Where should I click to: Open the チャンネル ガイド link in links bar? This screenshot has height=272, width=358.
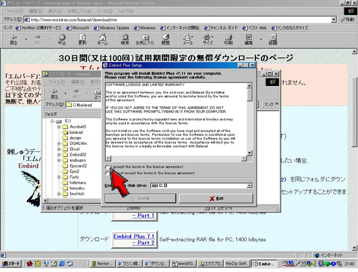[x=221, y=28]
